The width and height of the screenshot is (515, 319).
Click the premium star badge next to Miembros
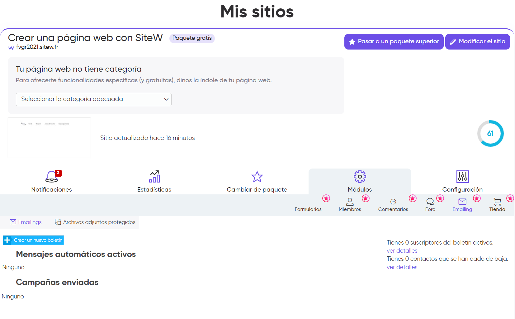[366, 198]
